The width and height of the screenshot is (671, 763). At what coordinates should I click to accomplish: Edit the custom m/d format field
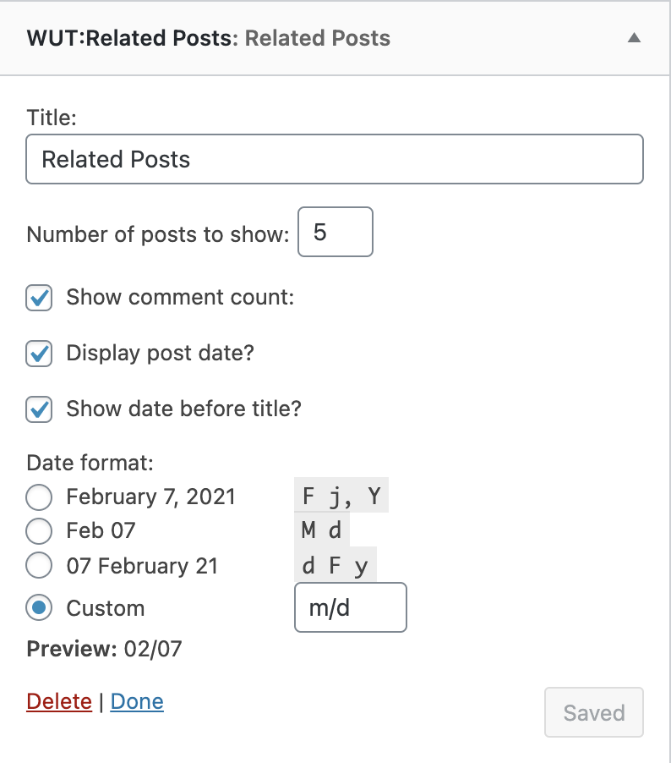click(351, 607)
